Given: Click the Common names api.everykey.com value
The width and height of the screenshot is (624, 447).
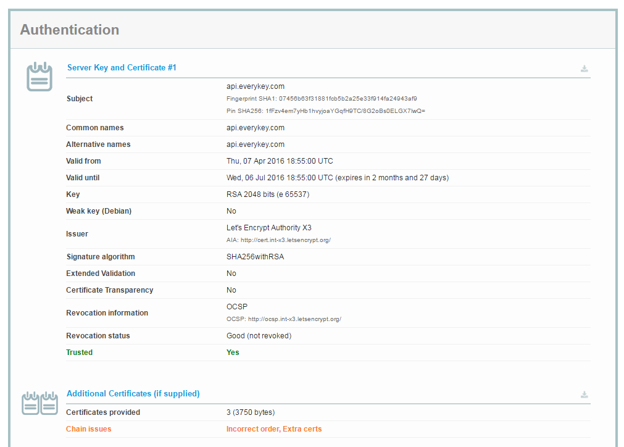Looking at the screenshot, I should point(255,128).
